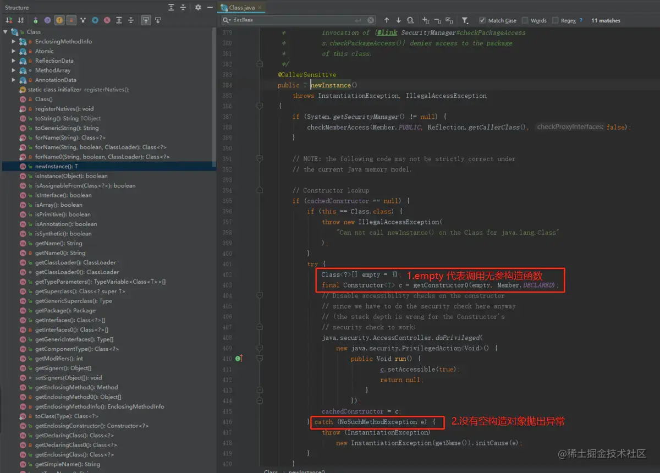660x473 pixels.
Task: Collapse the root Class node
Action: pyautogui.click(x=5, y=32)
